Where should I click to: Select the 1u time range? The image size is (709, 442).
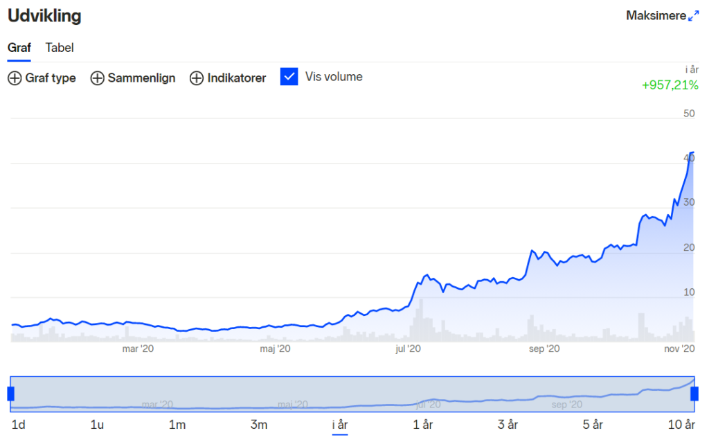coord(97,425)
